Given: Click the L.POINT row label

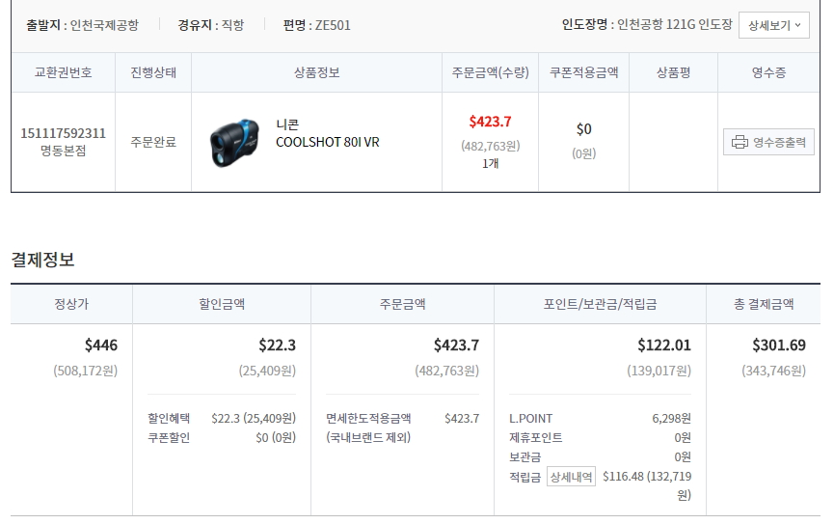Looking at the screenshot, I should (x=531, y=419).
